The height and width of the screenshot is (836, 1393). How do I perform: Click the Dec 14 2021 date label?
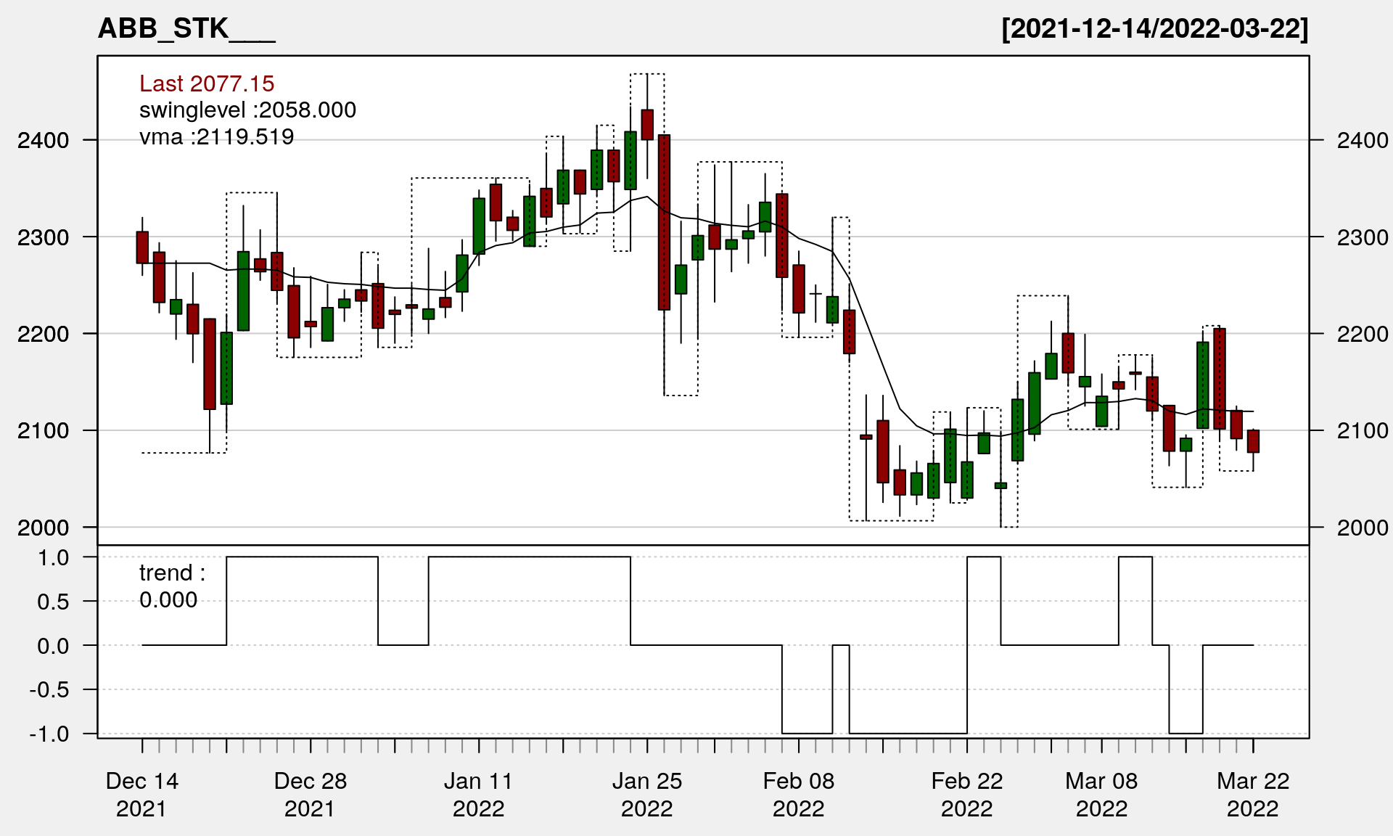click(x=141, y=795)
